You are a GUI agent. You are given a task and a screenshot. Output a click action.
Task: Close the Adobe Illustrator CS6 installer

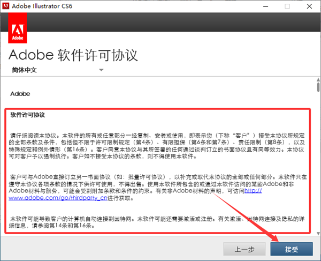pyautogui.click(x=309, y=6)
